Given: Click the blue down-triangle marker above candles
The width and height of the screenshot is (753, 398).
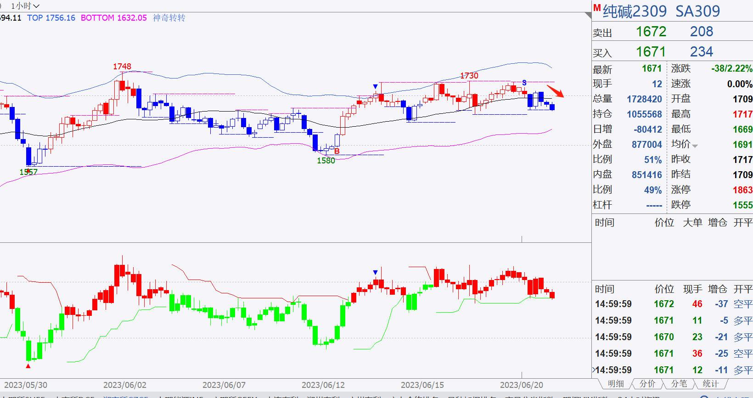Looking at the screenshot, I should tap(376, 86).
